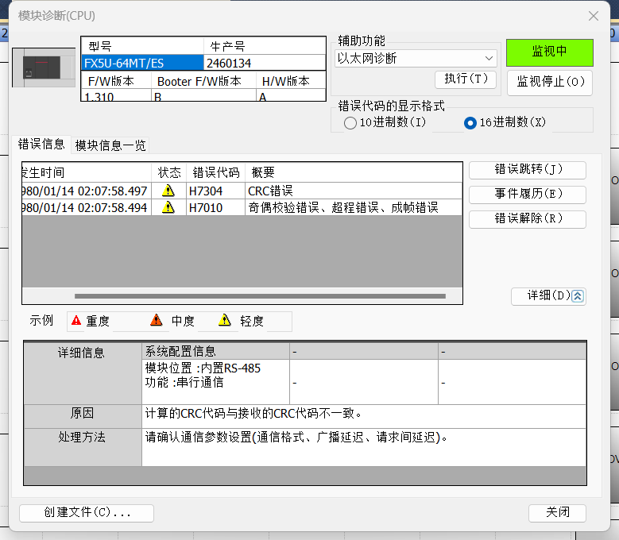
Task: Switch to the 错误信息 tab
Action: (x=41, y=145)
